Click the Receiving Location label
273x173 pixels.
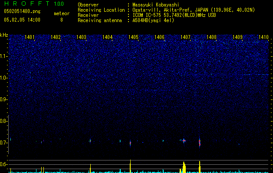click(101, 10)
